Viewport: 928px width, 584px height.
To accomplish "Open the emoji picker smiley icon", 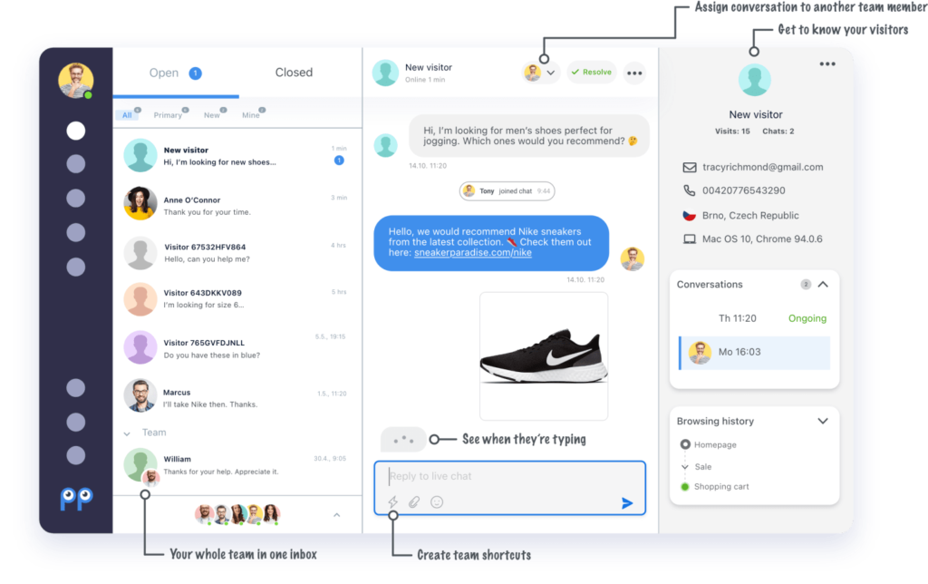I will click(x=437, y=501).
